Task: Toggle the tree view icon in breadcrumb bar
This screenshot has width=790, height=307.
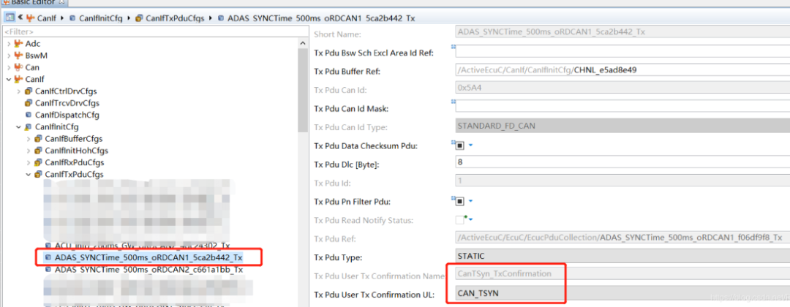Action: point(10,18)
